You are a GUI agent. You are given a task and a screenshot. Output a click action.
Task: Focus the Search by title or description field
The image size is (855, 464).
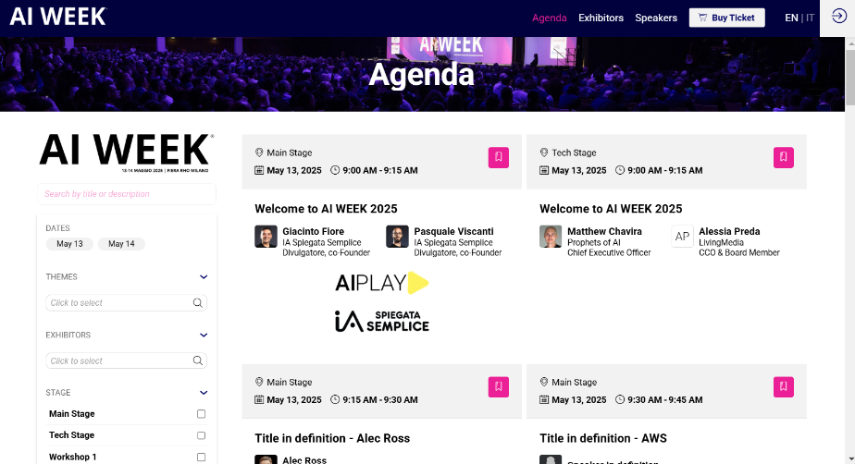[127, 194]
